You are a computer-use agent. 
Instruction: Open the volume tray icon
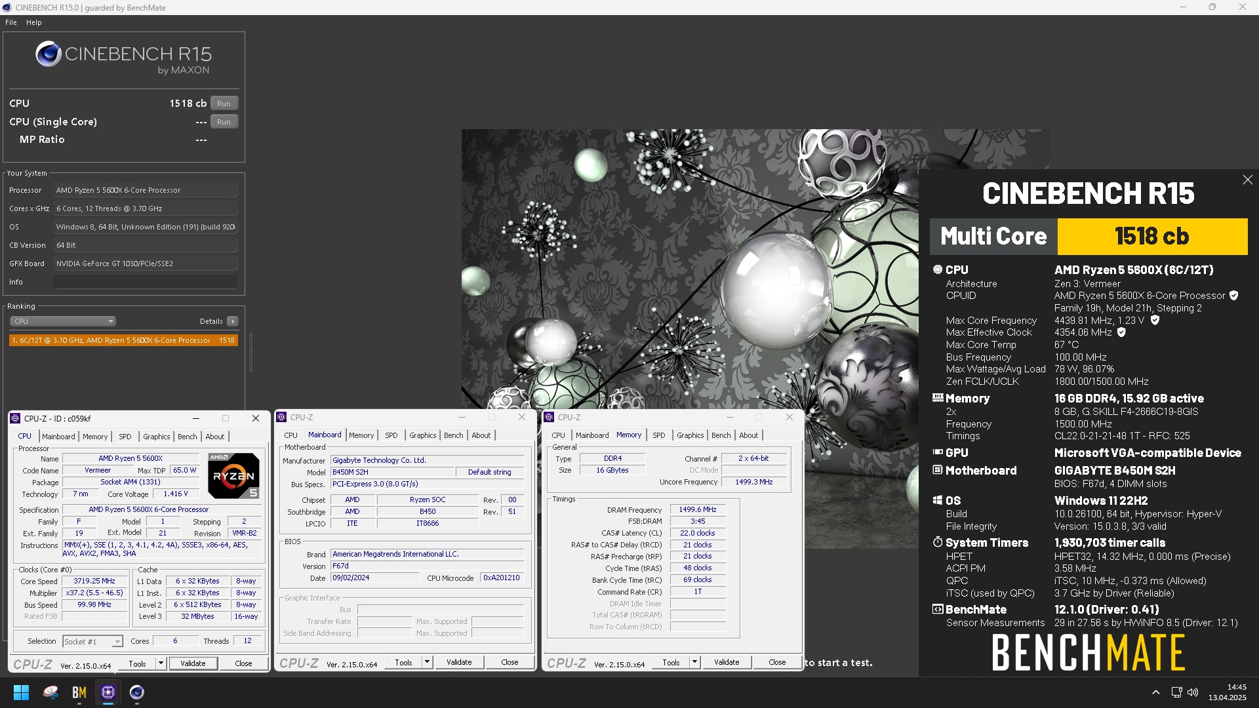click(1193, 692)
